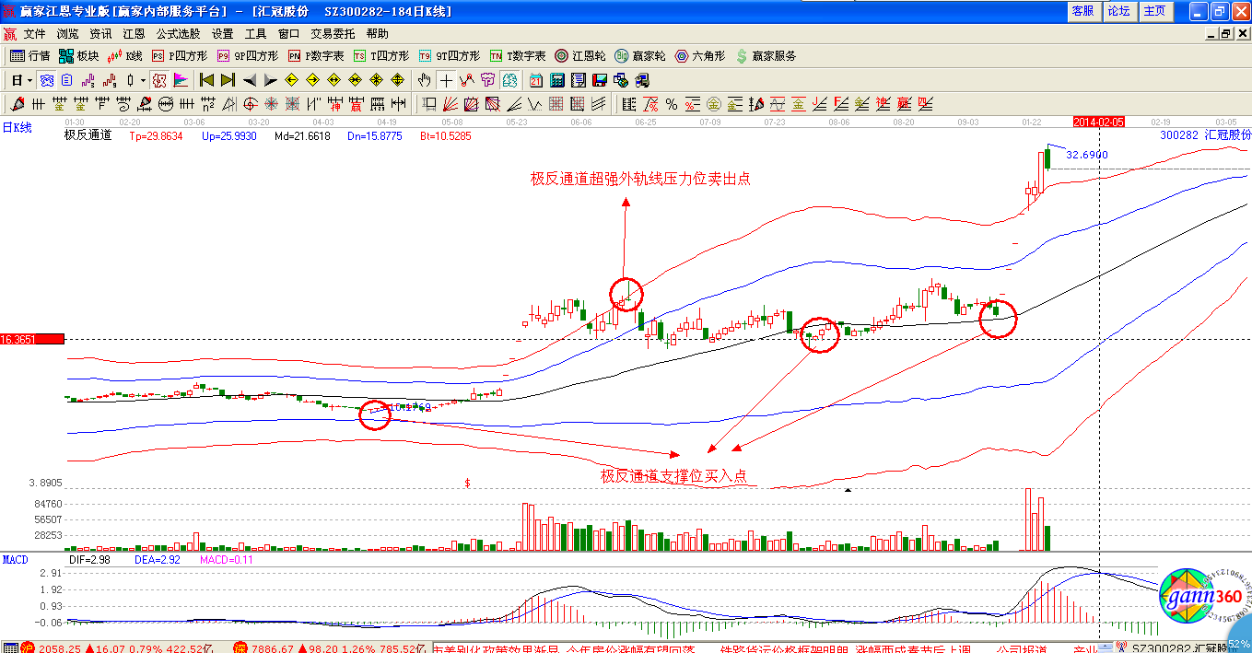Image resolution: width=1252 pixels, height=653 pixels.
Task: Toggle the calendar date tool
Action: [535, 80]
